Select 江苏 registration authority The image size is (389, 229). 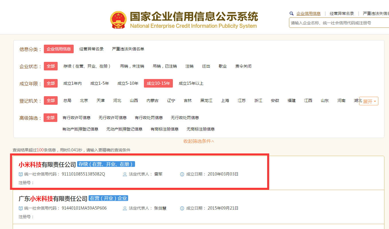[x=242, y=100]
